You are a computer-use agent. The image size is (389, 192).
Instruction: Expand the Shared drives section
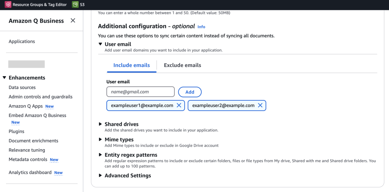point(100,124)
